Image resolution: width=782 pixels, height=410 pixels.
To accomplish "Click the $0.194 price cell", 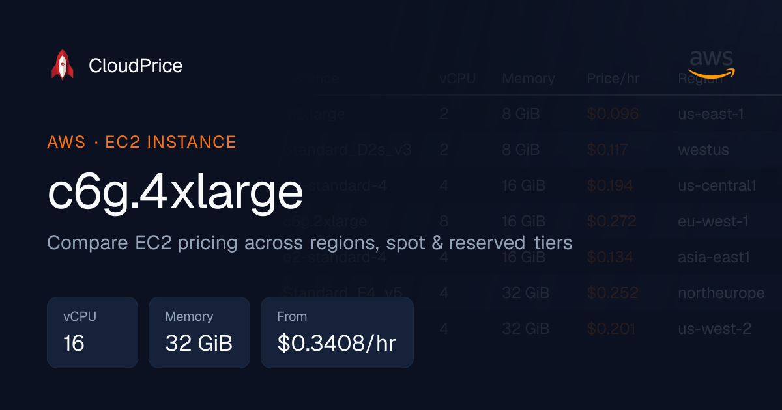I will click(610, 186).
